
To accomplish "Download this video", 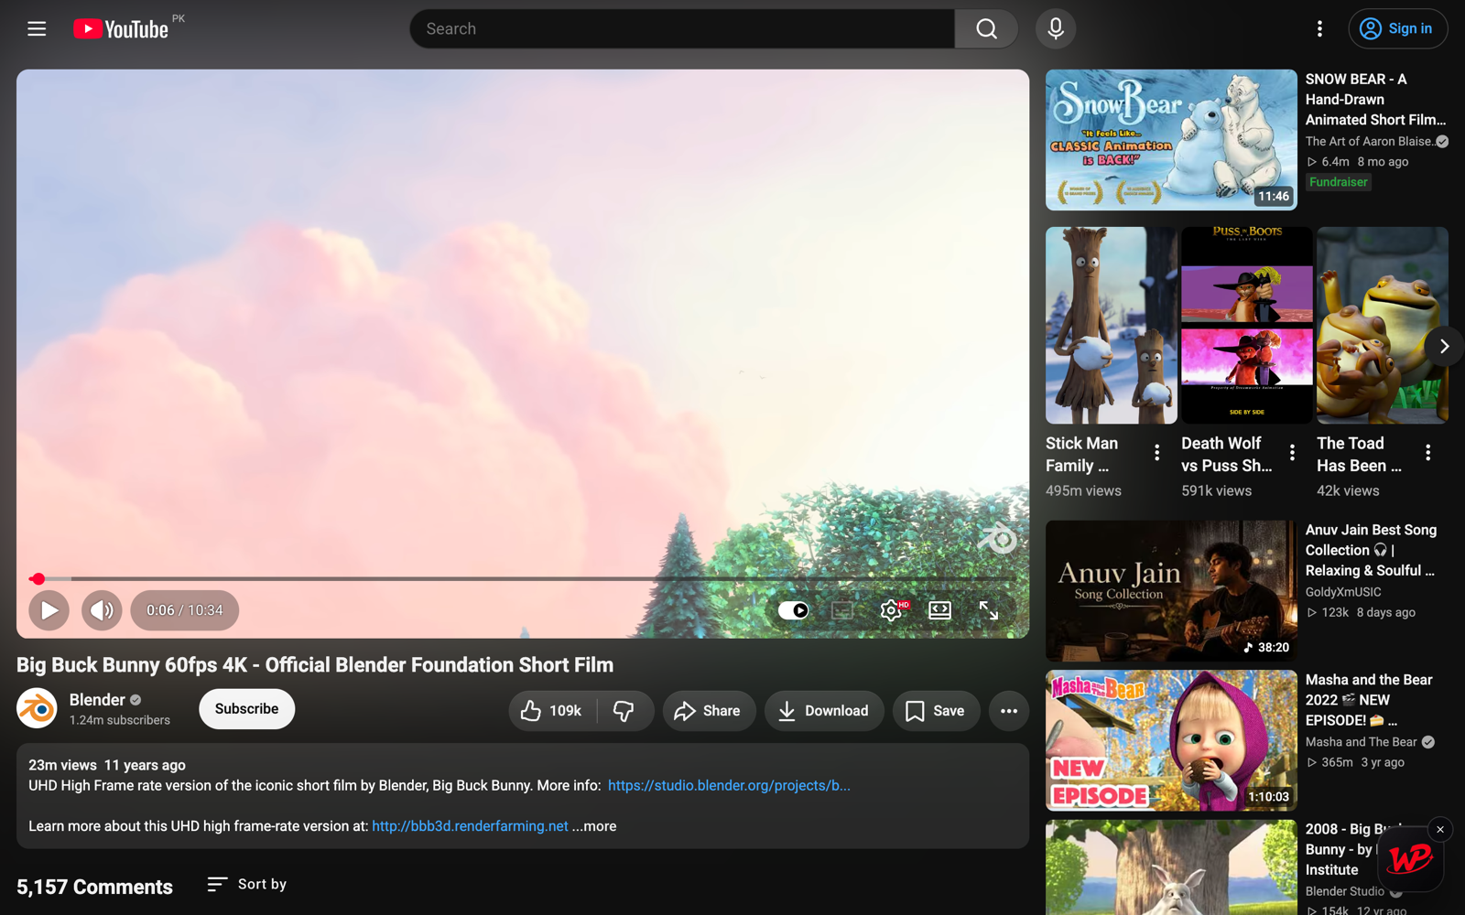I will click(823, 711).
